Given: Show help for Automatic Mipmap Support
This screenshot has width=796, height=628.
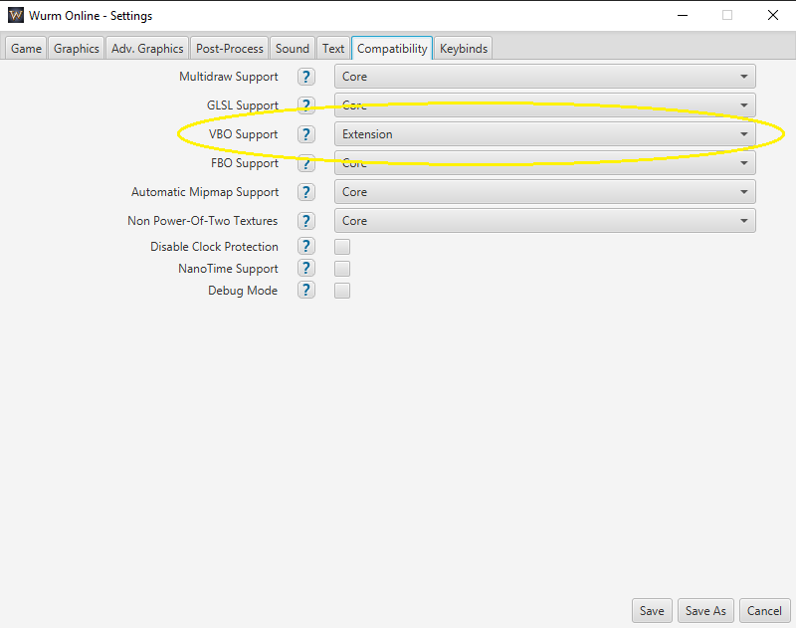Looking at the screenshot, I should tap(306, 192).
